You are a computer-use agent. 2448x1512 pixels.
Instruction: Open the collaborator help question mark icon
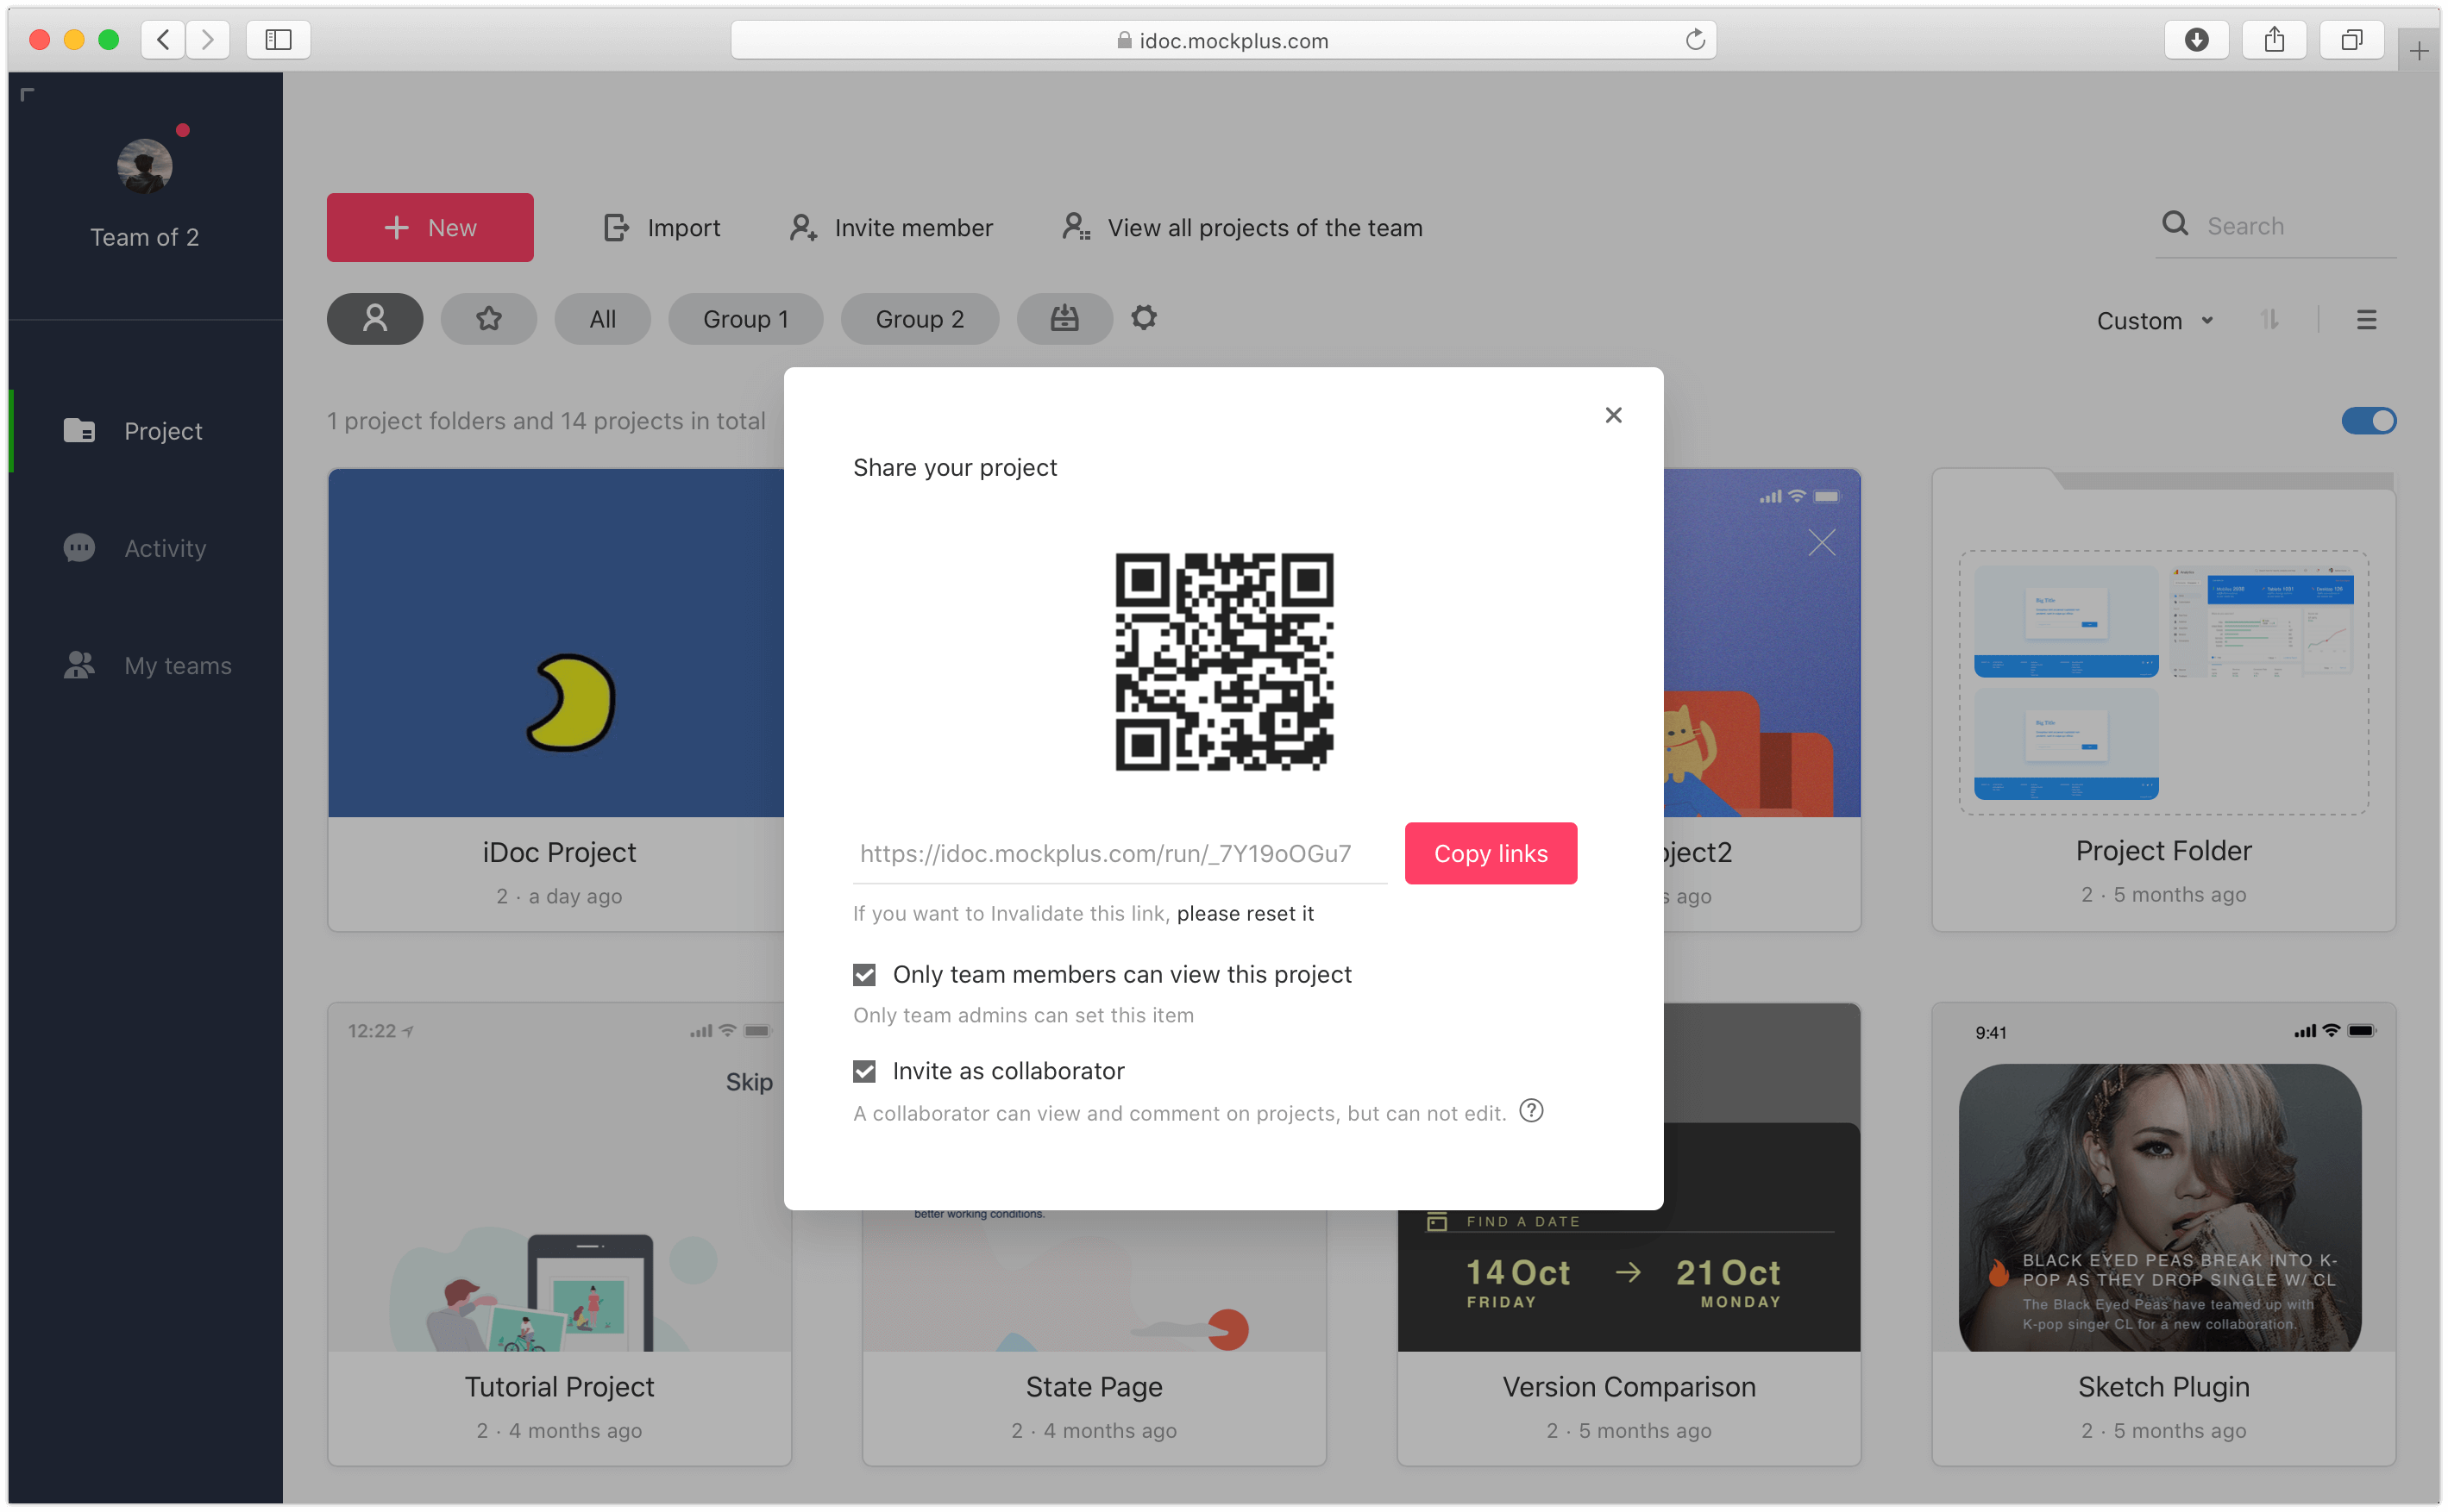pyautogui.click(x=1530, y=1111)
